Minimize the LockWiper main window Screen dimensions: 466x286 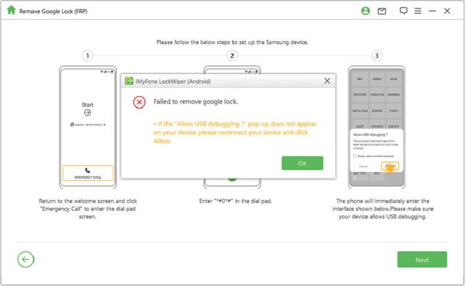433,11
